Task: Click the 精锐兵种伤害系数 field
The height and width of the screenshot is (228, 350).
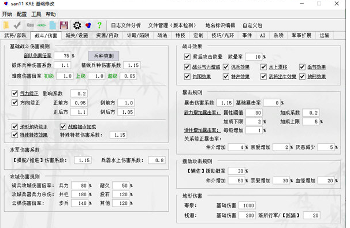Action: pyautogui.click(x=132, y=65)
